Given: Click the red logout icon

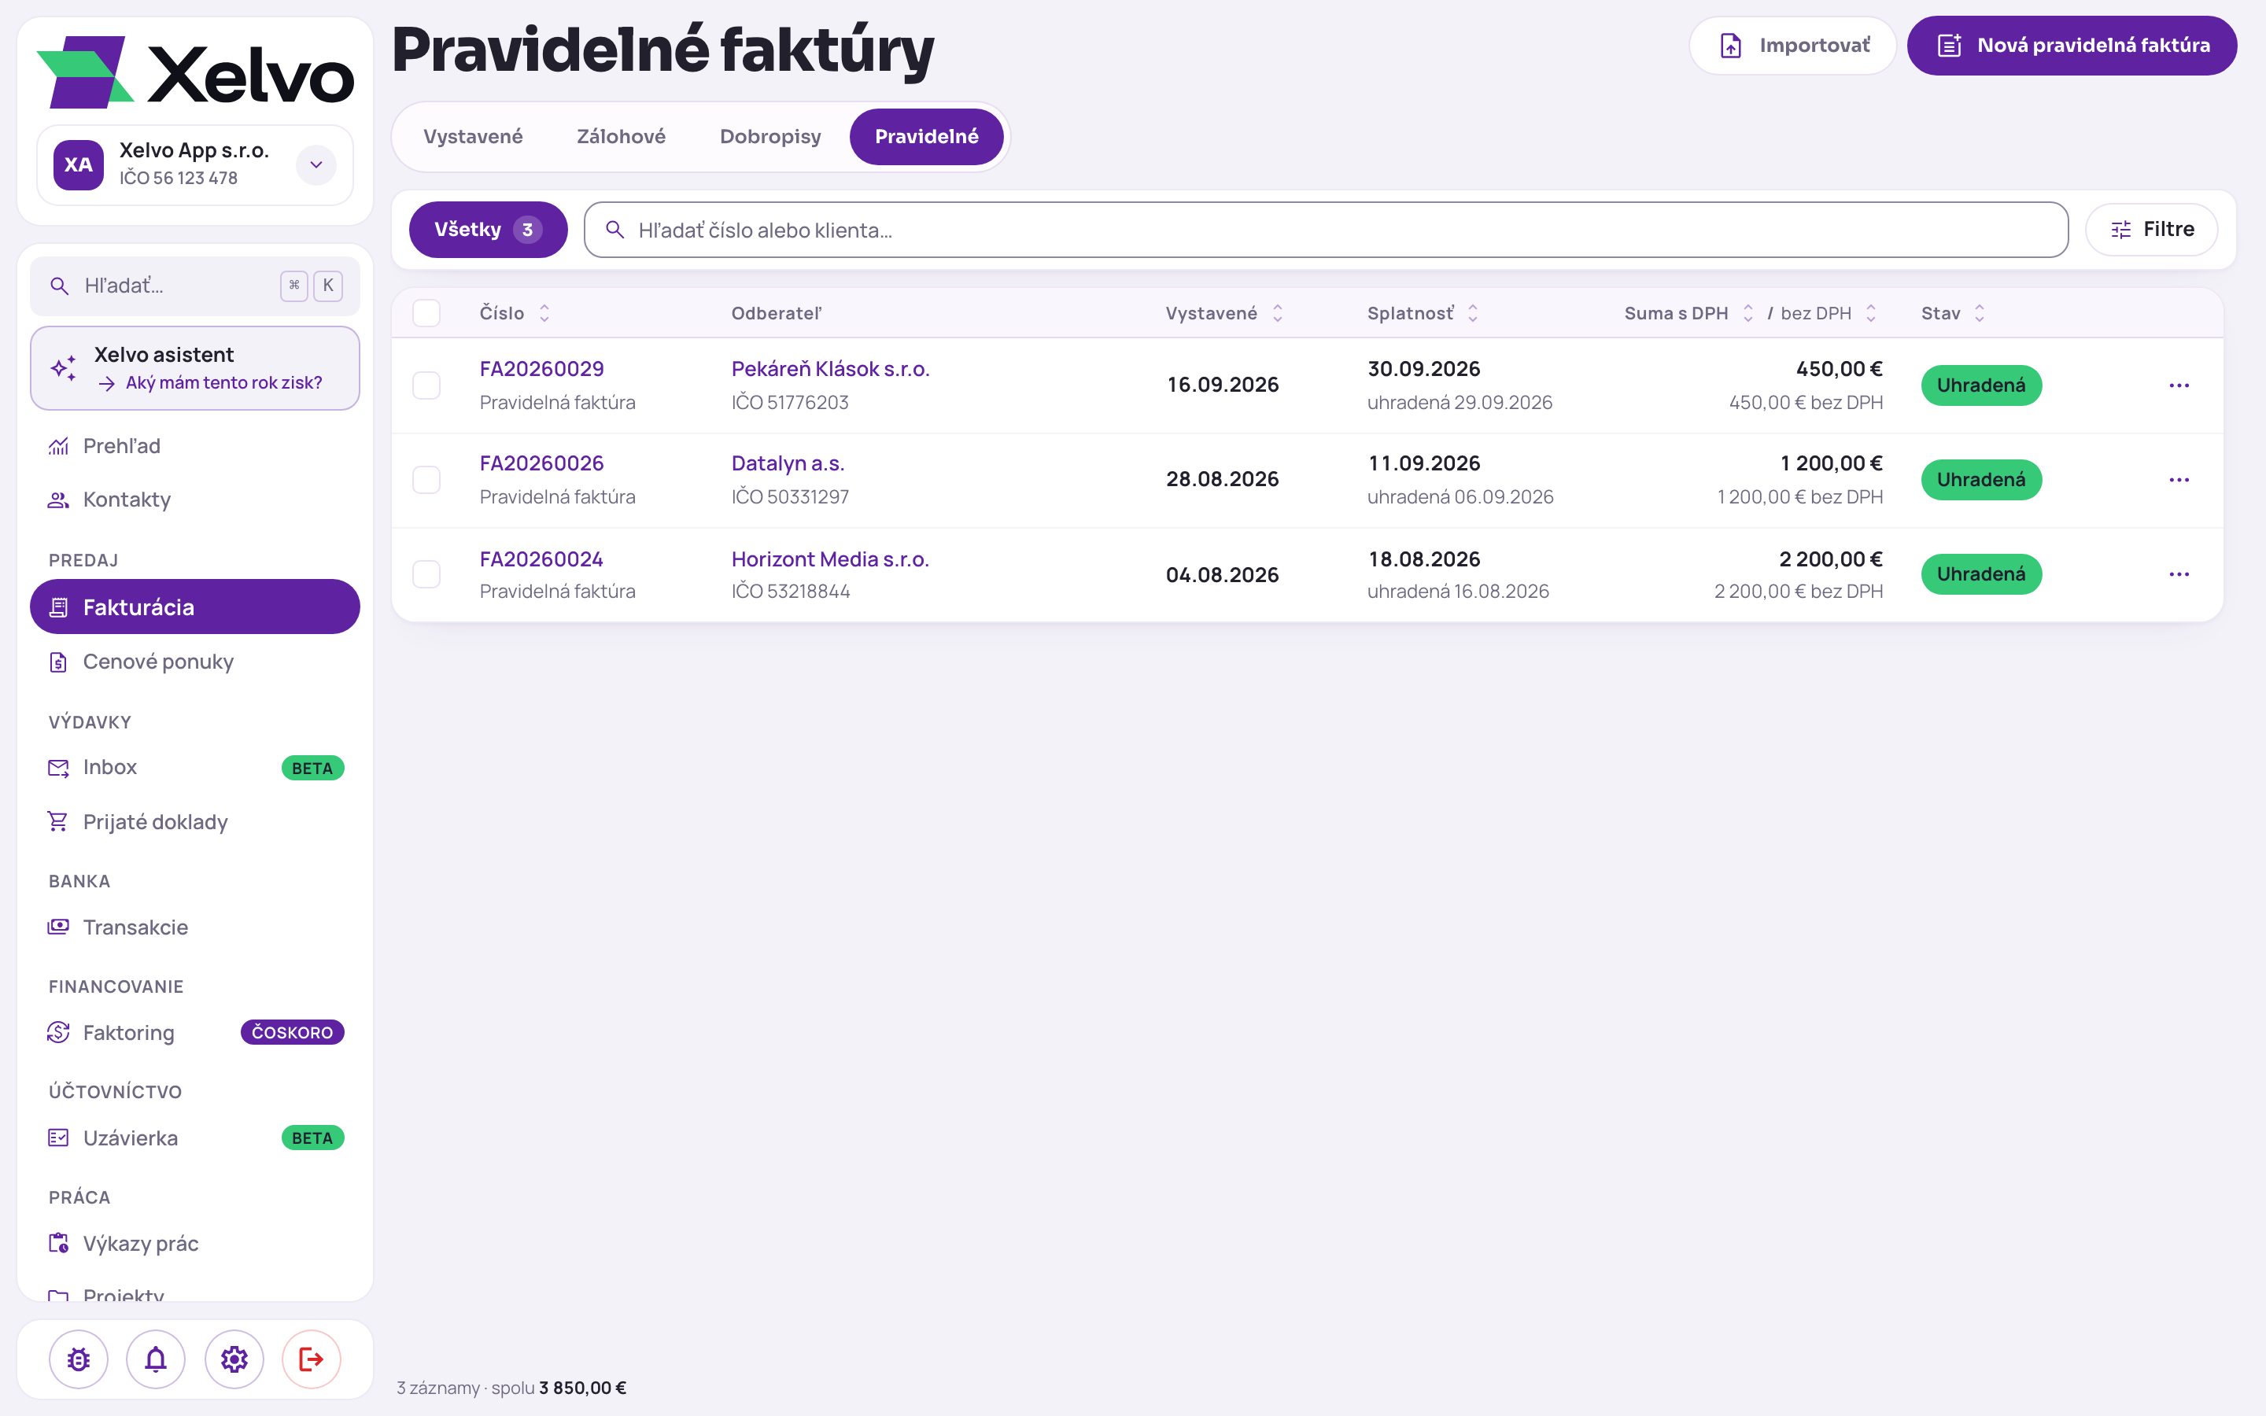Looking at the screenshot, I should (311, 1359).
